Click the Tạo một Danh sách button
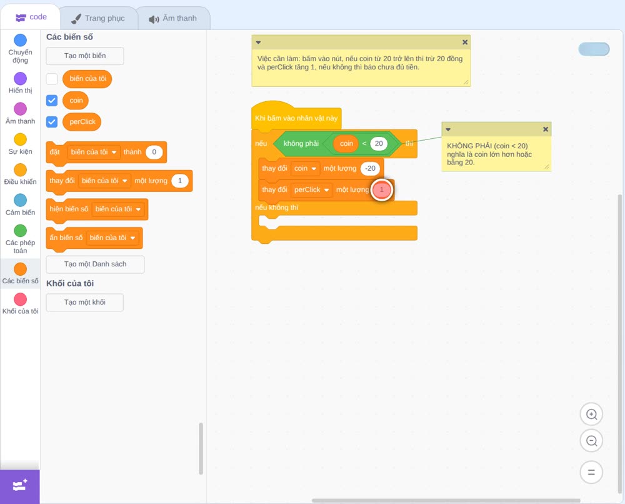This screenshot has height=504, width=625. pyautogui.click(x=95, y=265)
